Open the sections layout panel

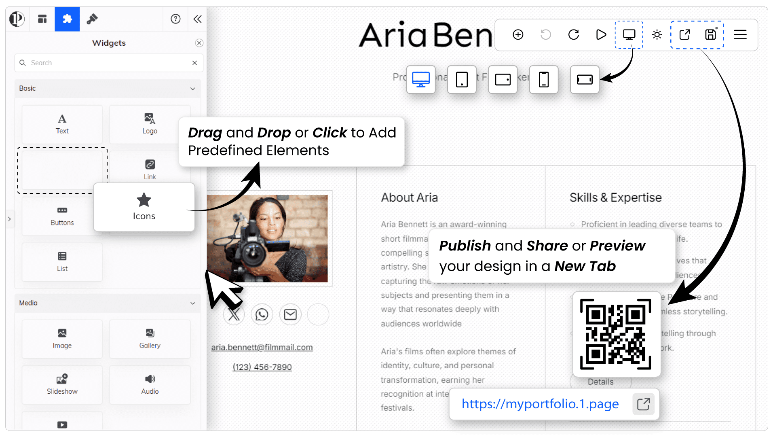click(42, 19)
